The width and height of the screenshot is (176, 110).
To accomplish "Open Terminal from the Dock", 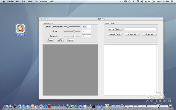I will click(94, 106).
